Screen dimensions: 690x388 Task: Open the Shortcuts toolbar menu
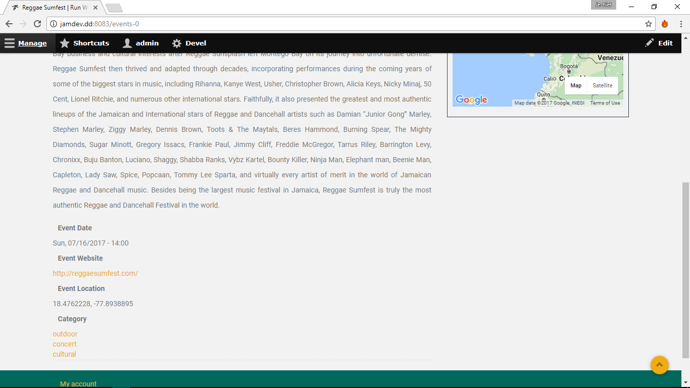(x=84, y=43)
